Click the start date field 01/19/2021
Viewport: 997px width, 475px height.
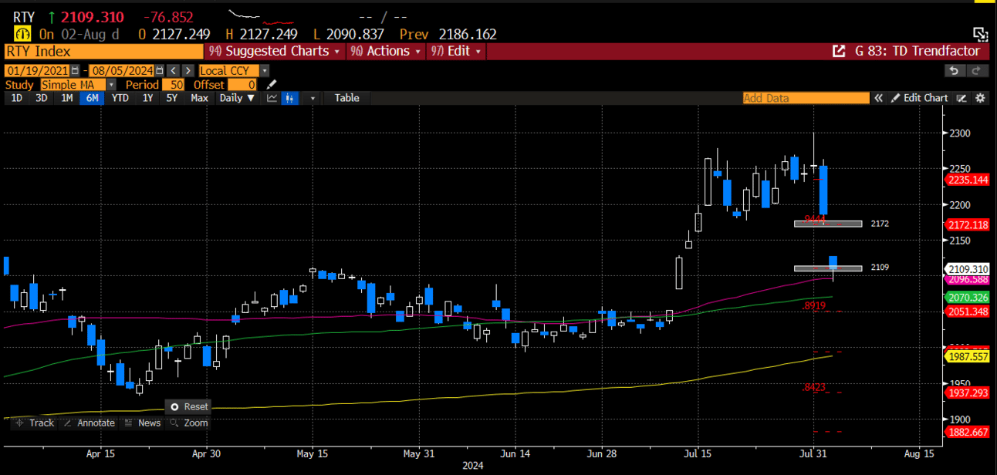(37, 70)
